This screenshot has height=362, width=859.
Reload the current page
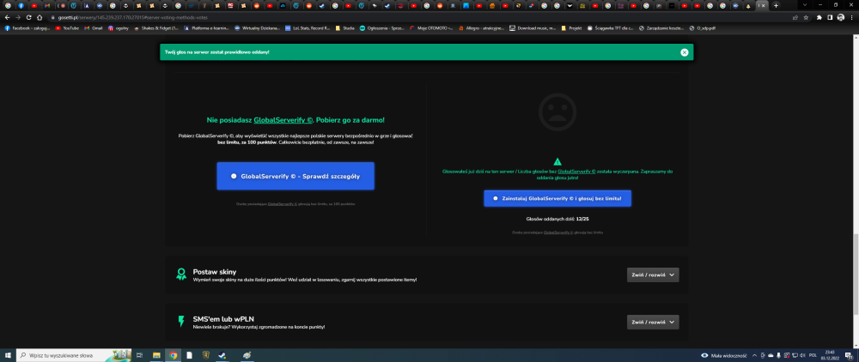click(28, 17)
